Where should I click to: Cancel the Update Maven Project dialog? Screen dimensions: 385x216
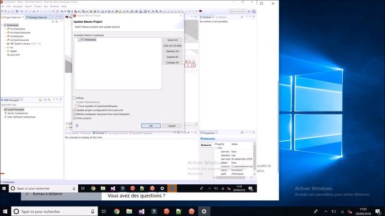172,125
